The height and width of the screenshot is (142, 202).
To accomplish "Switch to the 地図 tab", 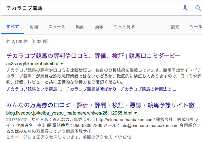I will [34, 27].
